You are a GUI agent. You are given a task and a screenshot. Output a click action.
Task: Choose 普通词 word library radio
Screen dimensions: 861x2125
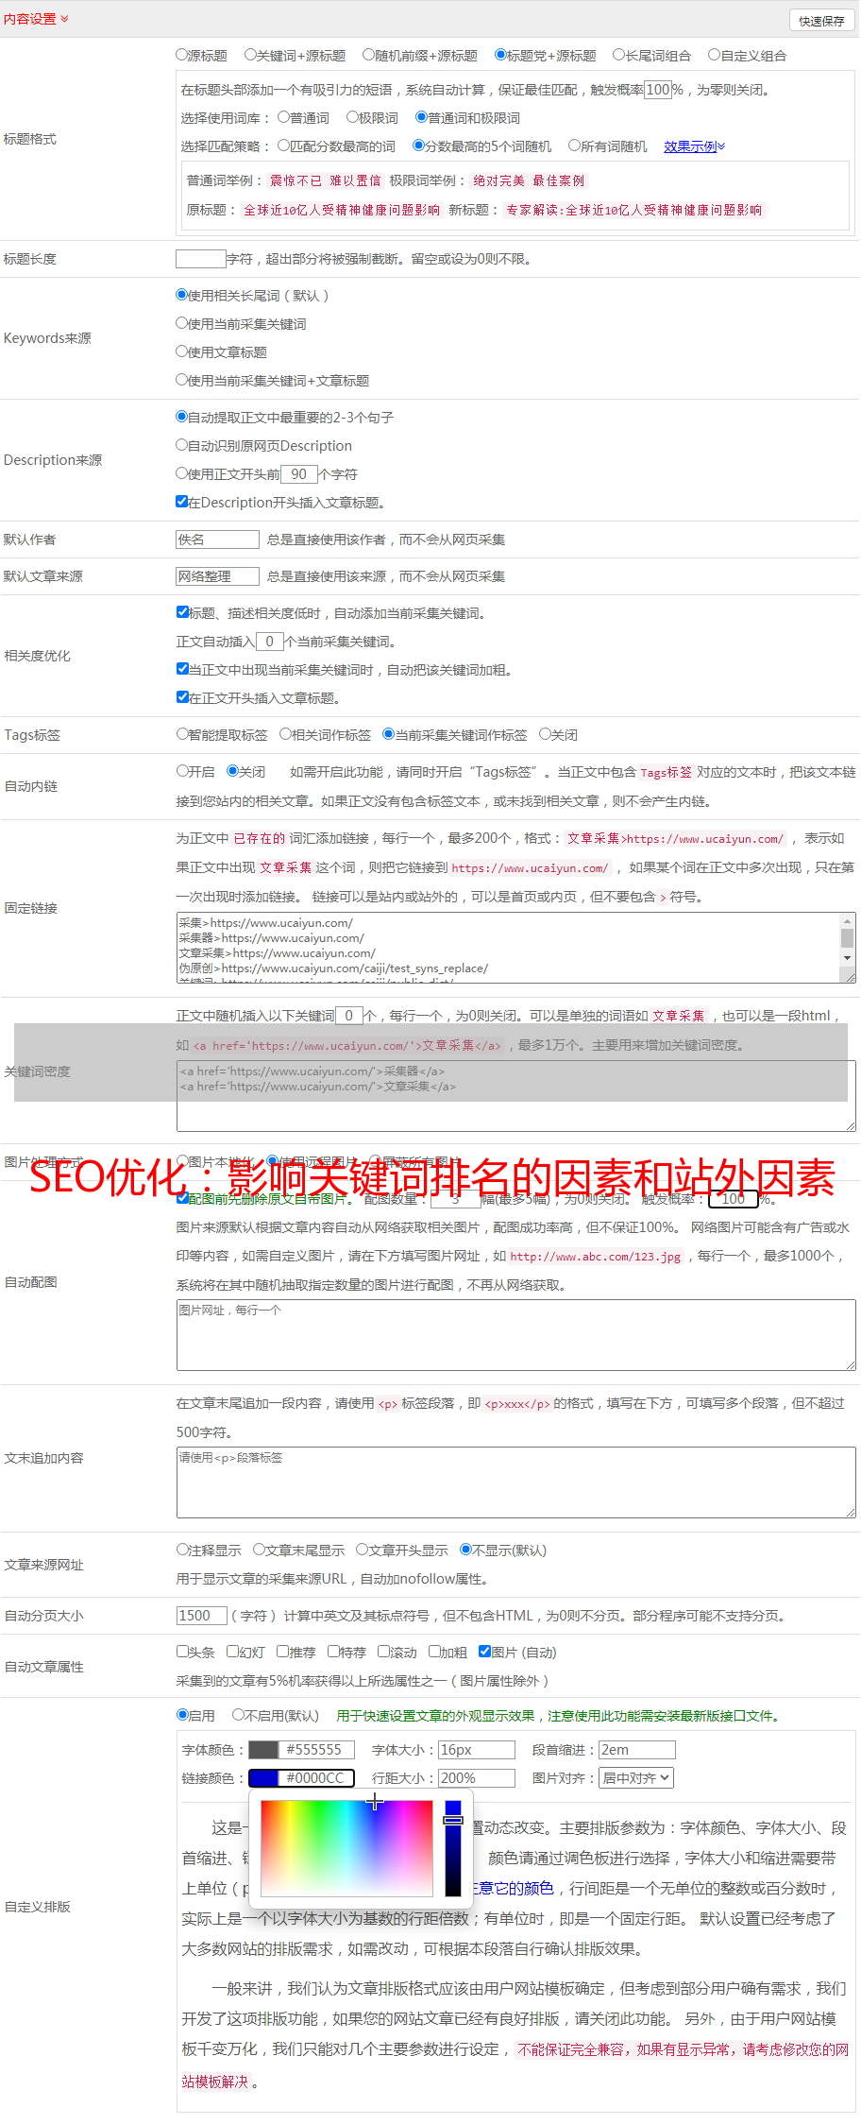click(x=283, y=117)
